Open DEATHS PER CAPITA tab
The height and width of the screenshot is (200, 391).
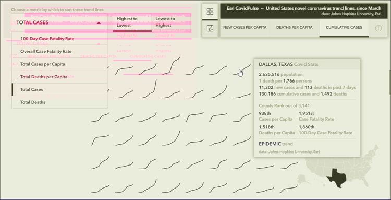pos(294,28)
